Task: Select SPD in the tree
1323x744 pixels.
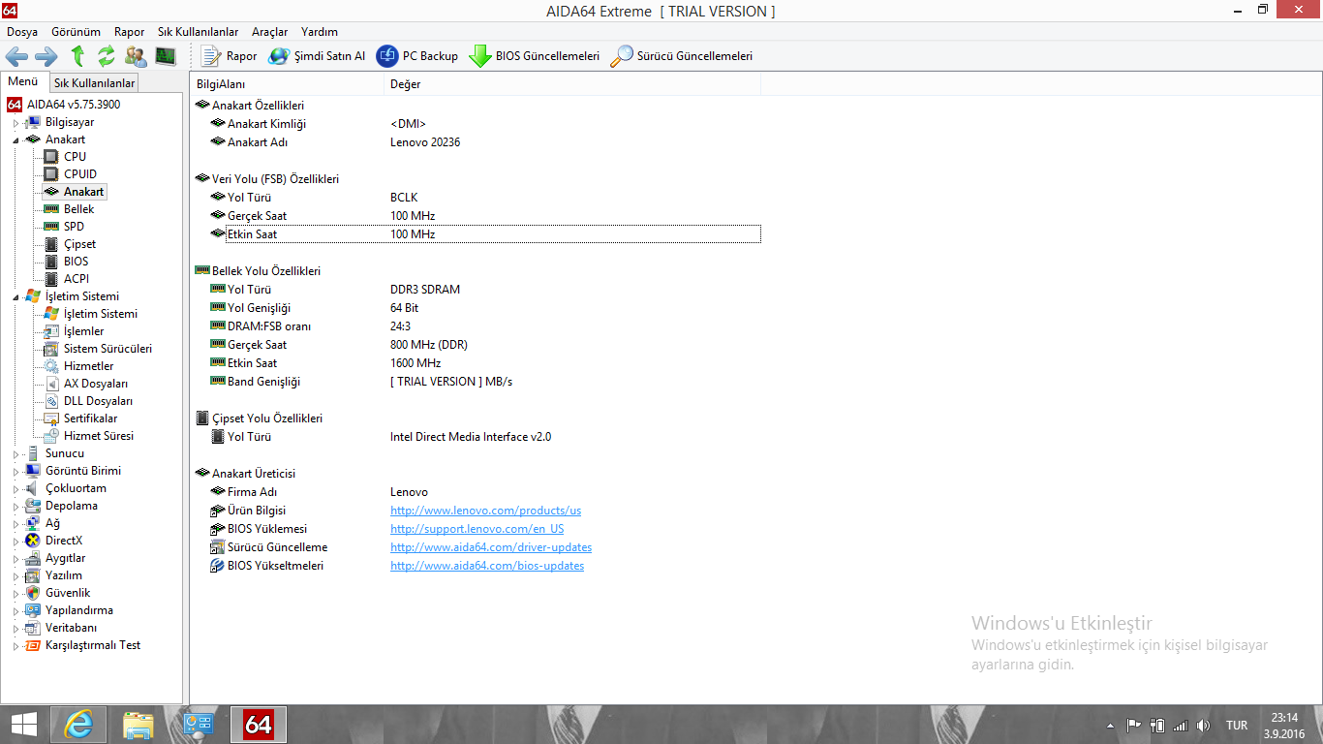Action: [x=74, y=227]
